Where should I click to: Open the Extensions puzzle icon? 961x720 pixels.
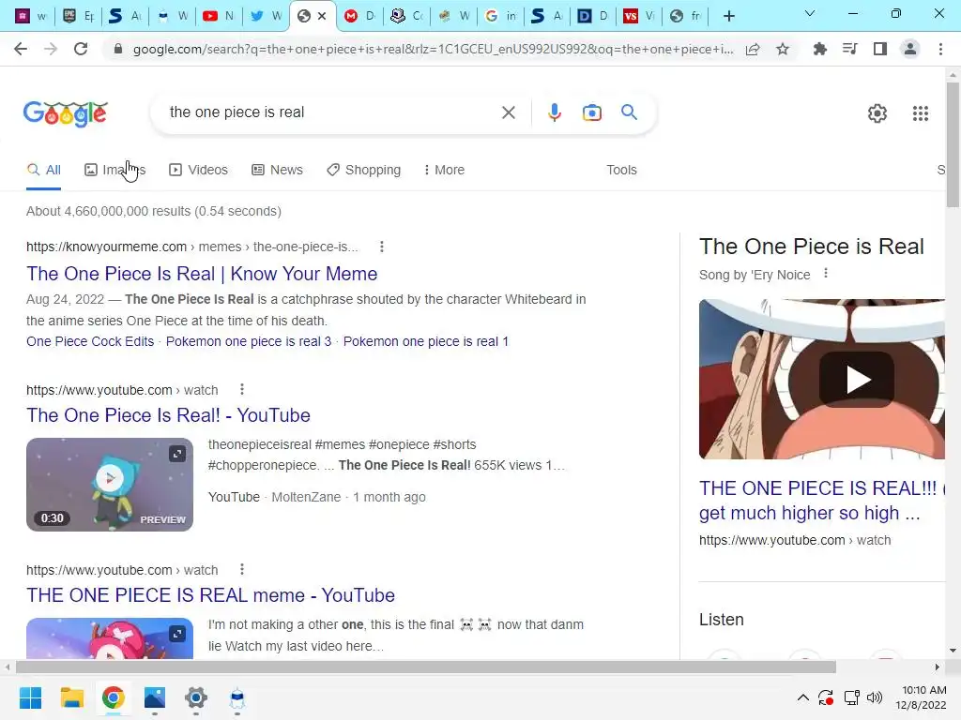[x=819, y=49]
